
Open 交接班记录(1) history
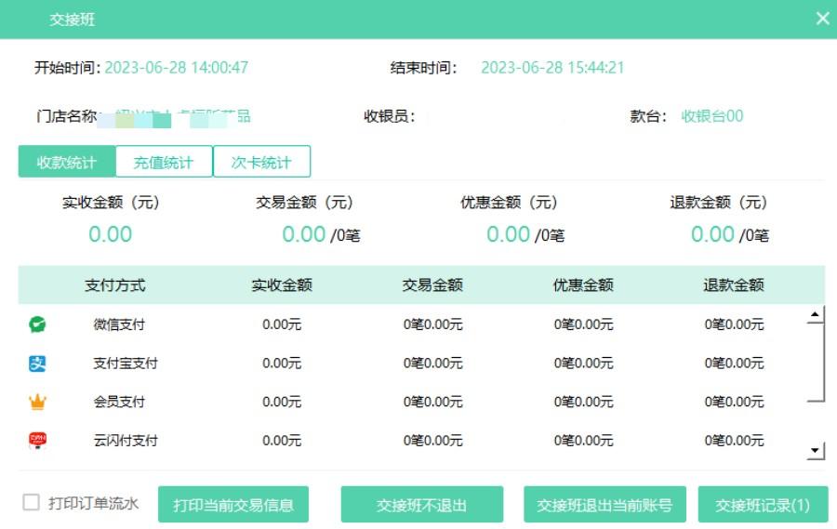coord(763,505)
